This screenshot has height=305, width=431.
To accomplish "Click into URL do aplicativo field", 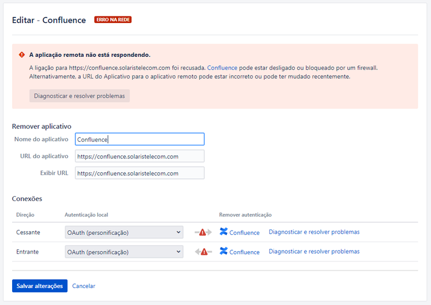I will click(x=139, y=156).
